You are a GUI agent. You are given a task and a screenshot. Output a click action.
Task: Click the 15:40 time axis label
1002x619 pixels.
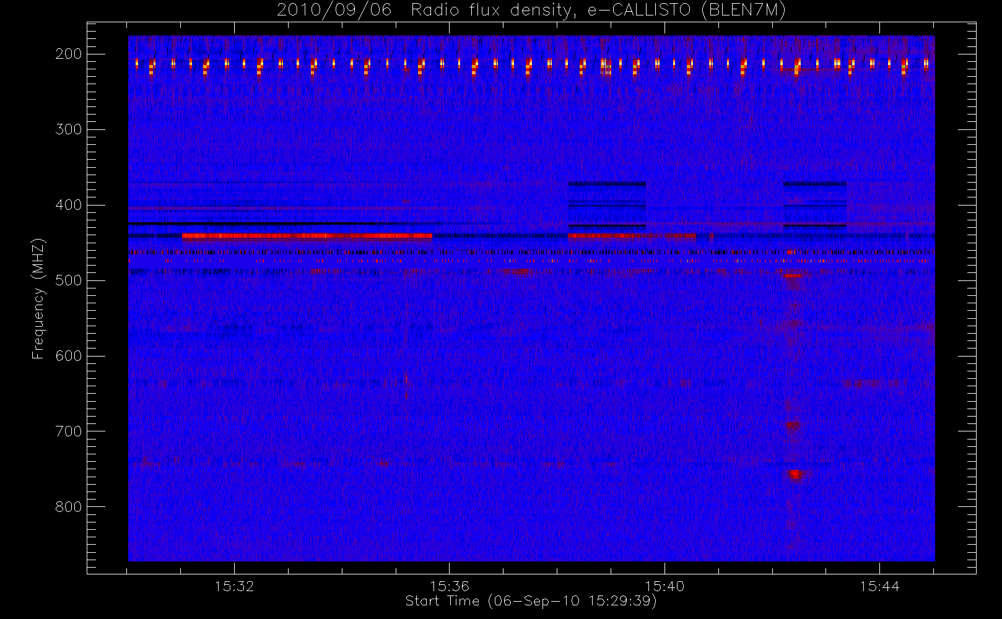664,586
